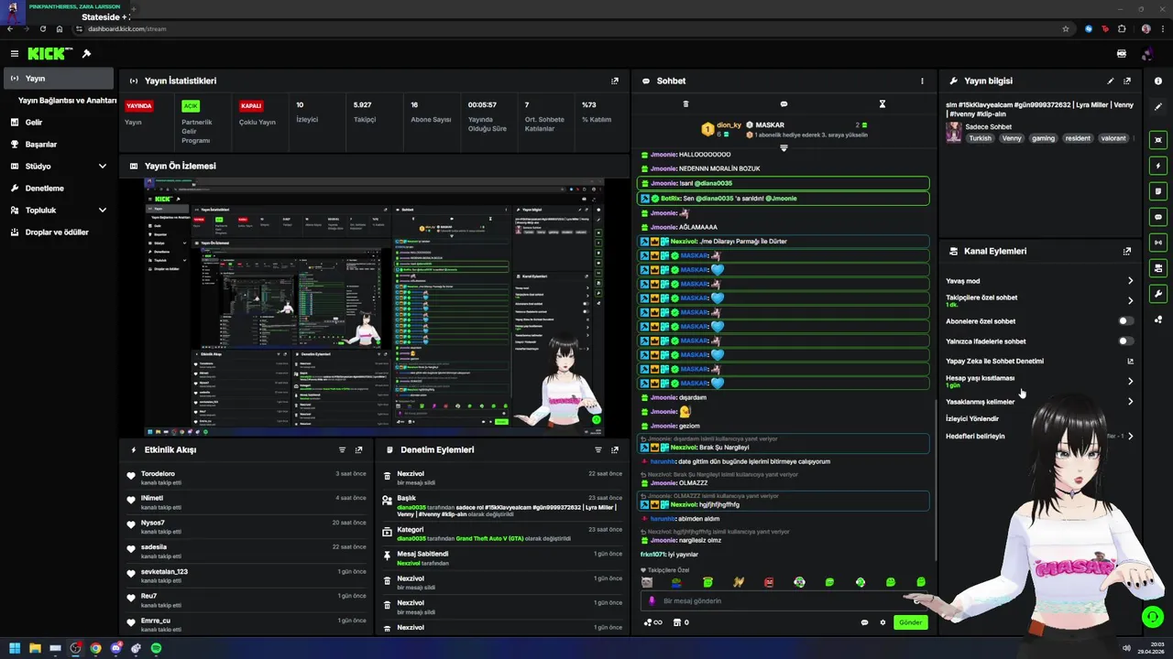Click the wrench icon in right sidebar
Image resolution: width=1173 pixels, height=659 pixels.
point(1158,294)
